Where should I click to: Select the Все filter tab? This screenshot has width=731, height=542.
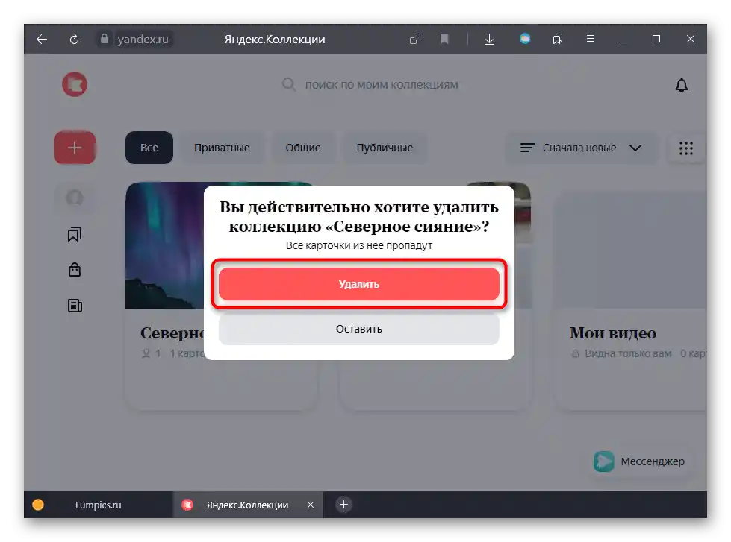[149, 148]
